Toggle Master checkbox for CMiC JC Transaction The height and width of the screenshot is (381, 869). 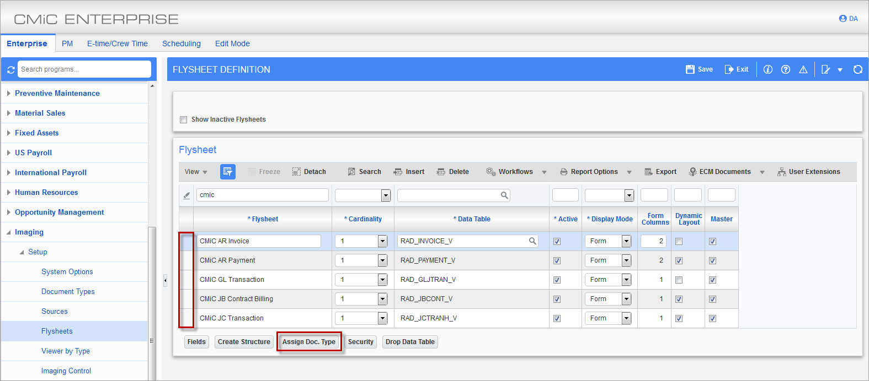click(712, 318)
